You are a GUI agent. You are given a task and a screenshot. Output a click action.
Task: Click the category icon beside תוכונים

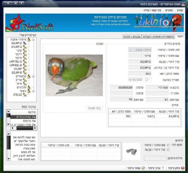(x=29, y=87)
